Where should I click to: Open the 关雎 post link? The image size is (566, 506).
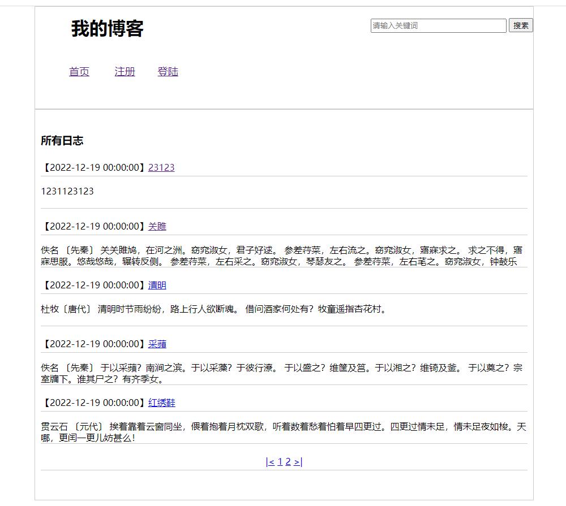pyautogui.click(x=157, y=226)
